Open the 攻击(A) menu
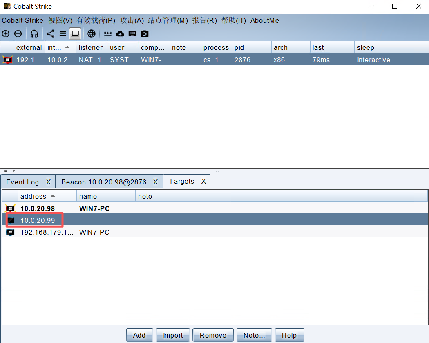The height and width of the screenshot is (343, 429). [132, 20]
